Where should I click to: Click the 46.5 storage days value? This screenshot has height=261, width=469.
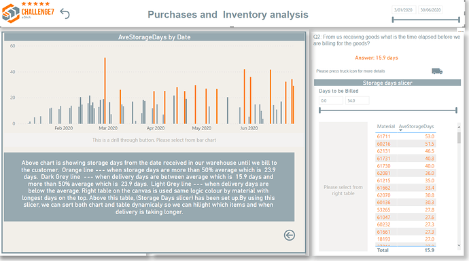pyautogui.click(x=430, y=151)
